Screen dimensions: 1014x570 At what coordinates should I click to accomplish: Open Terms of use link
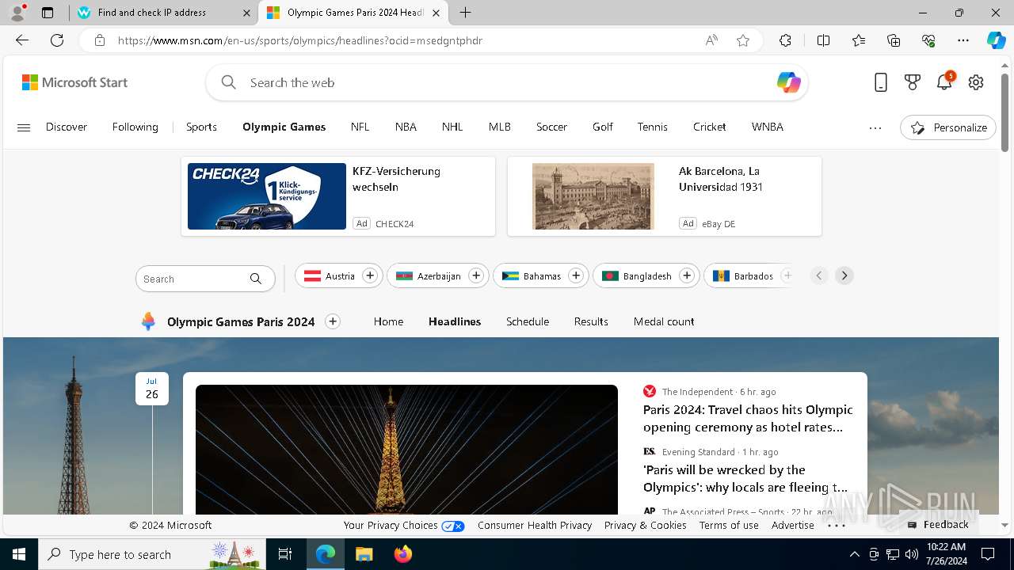pyautogui.click(x=729, y=525)
